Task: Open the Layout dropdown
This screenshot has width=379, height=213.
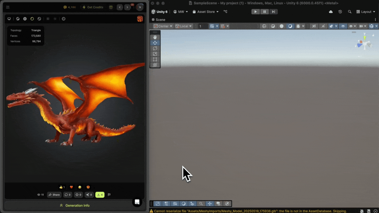Action: click(x=366, y=11)
